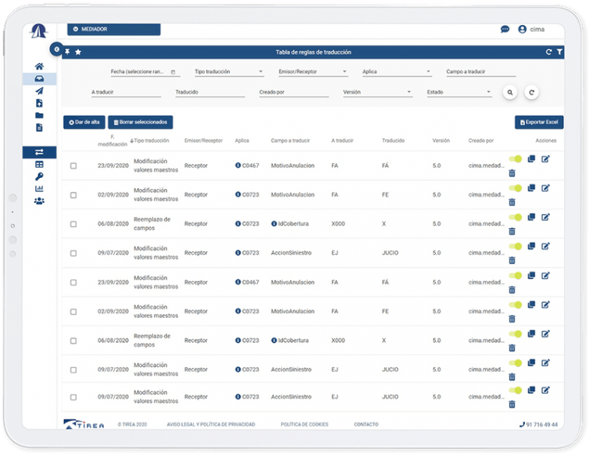Open the users group icon

pyautogui.click(x=39, y=201)
